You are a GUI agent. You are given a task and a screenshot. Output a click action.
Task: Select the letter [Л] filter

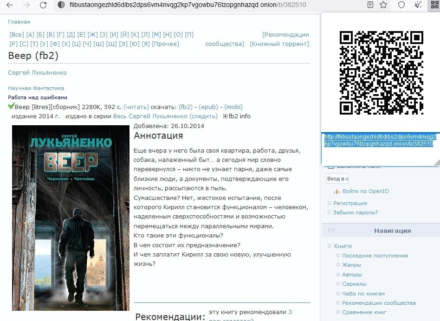pyautogui.click(x=145, y=34)
